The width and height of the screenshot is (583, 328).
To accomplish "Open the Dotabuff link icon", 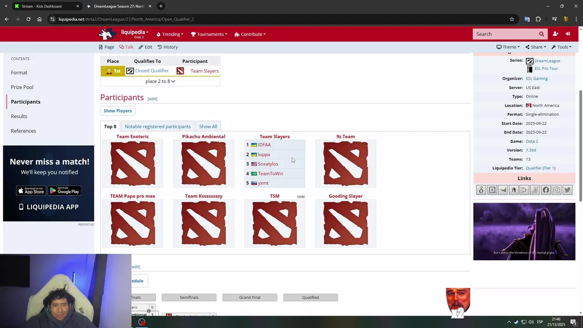I will (x=492, y=190).
